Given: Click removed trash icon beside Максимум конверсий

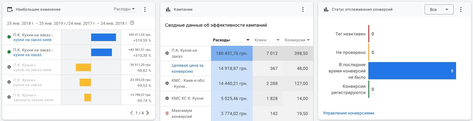Looking at the screenshot, I should click(x=167, y=113).
